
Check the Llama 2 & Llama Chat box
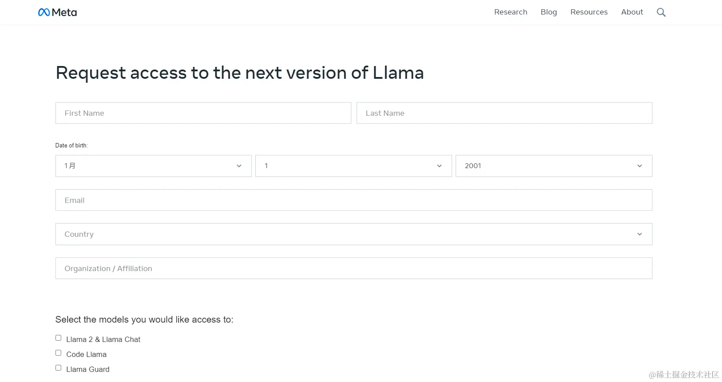pyautogui.click(x=59, y=338)
